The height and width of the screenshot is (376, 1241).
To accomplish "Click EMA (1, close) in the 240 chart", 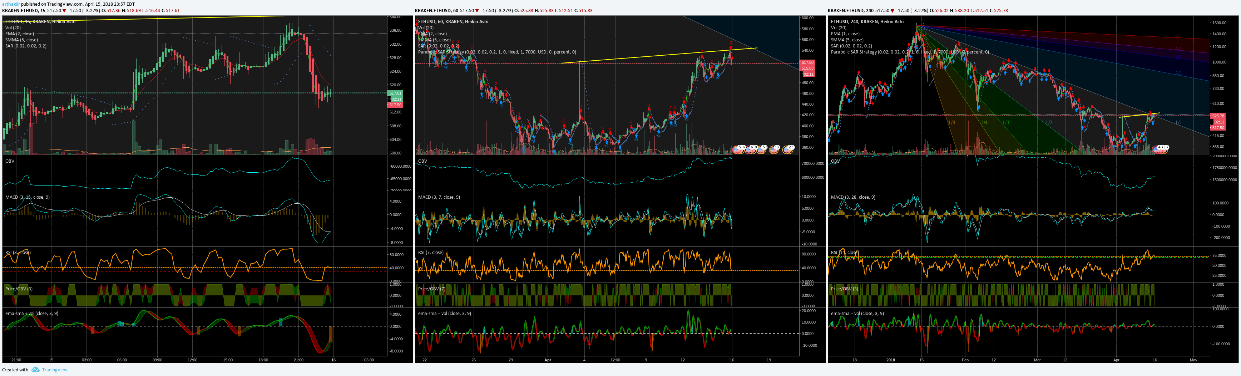I will pyautogui.click(x=845, y=34).
